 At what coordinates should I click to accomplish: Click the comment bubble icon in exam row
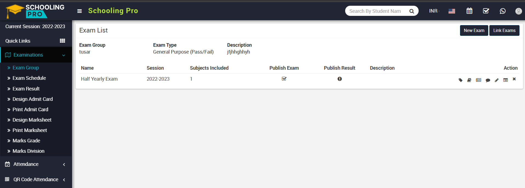488,80
